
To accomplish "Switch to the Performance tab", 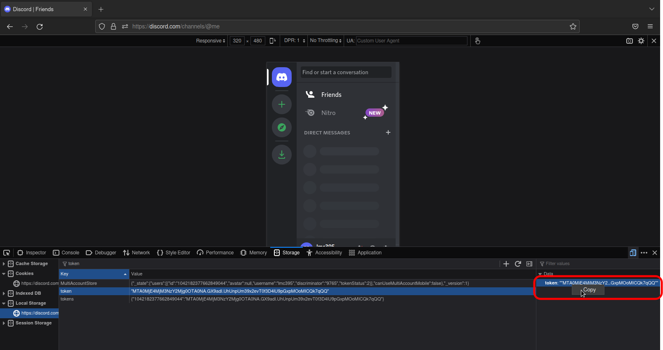I will click(215, 253).
